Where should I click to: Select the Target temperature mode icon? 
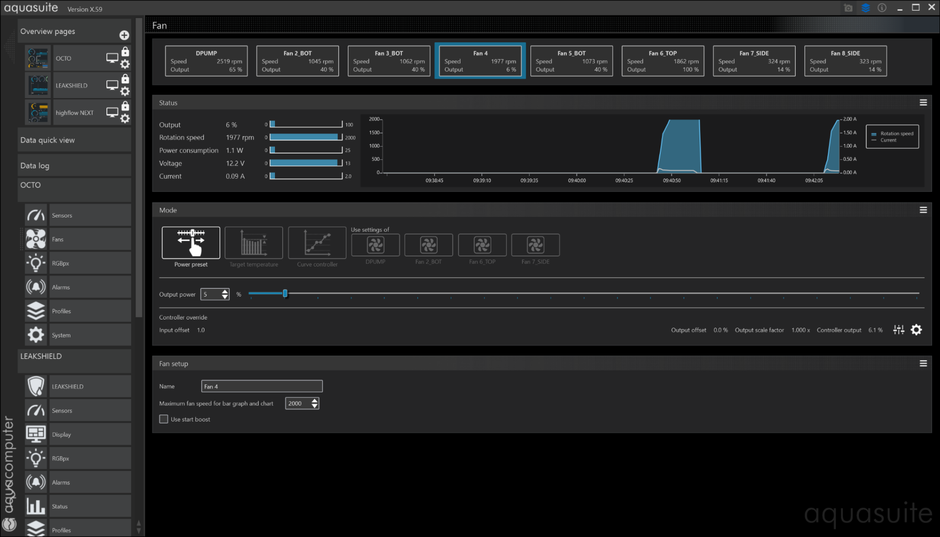pos(254,242)
